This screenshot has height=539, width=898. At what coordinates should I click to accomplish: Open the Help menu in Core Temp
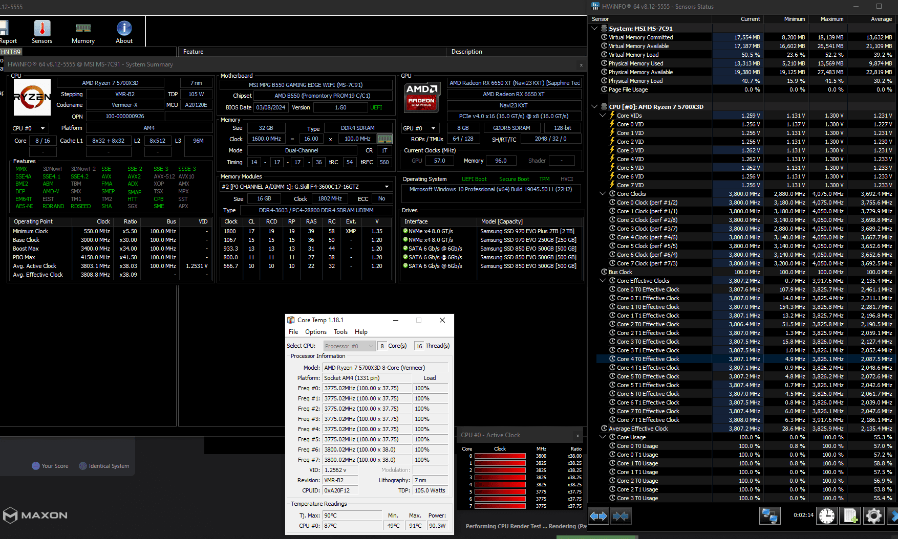tap(361, 332)
